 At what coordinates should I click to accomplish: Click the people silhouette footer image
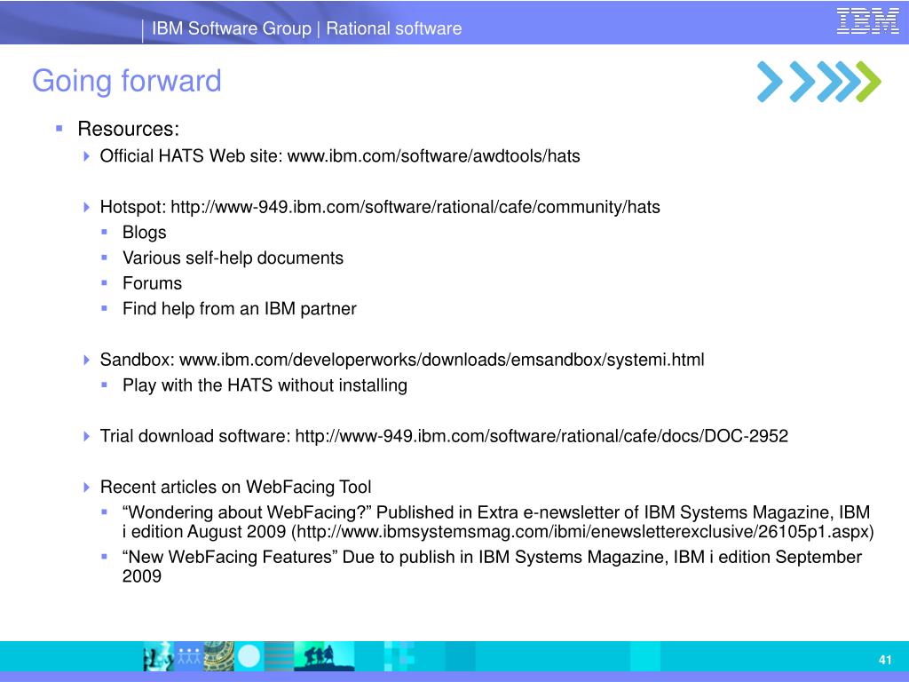point(323,658)
